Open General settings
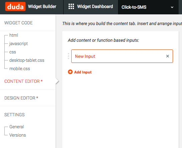 [x=17, y=127]
